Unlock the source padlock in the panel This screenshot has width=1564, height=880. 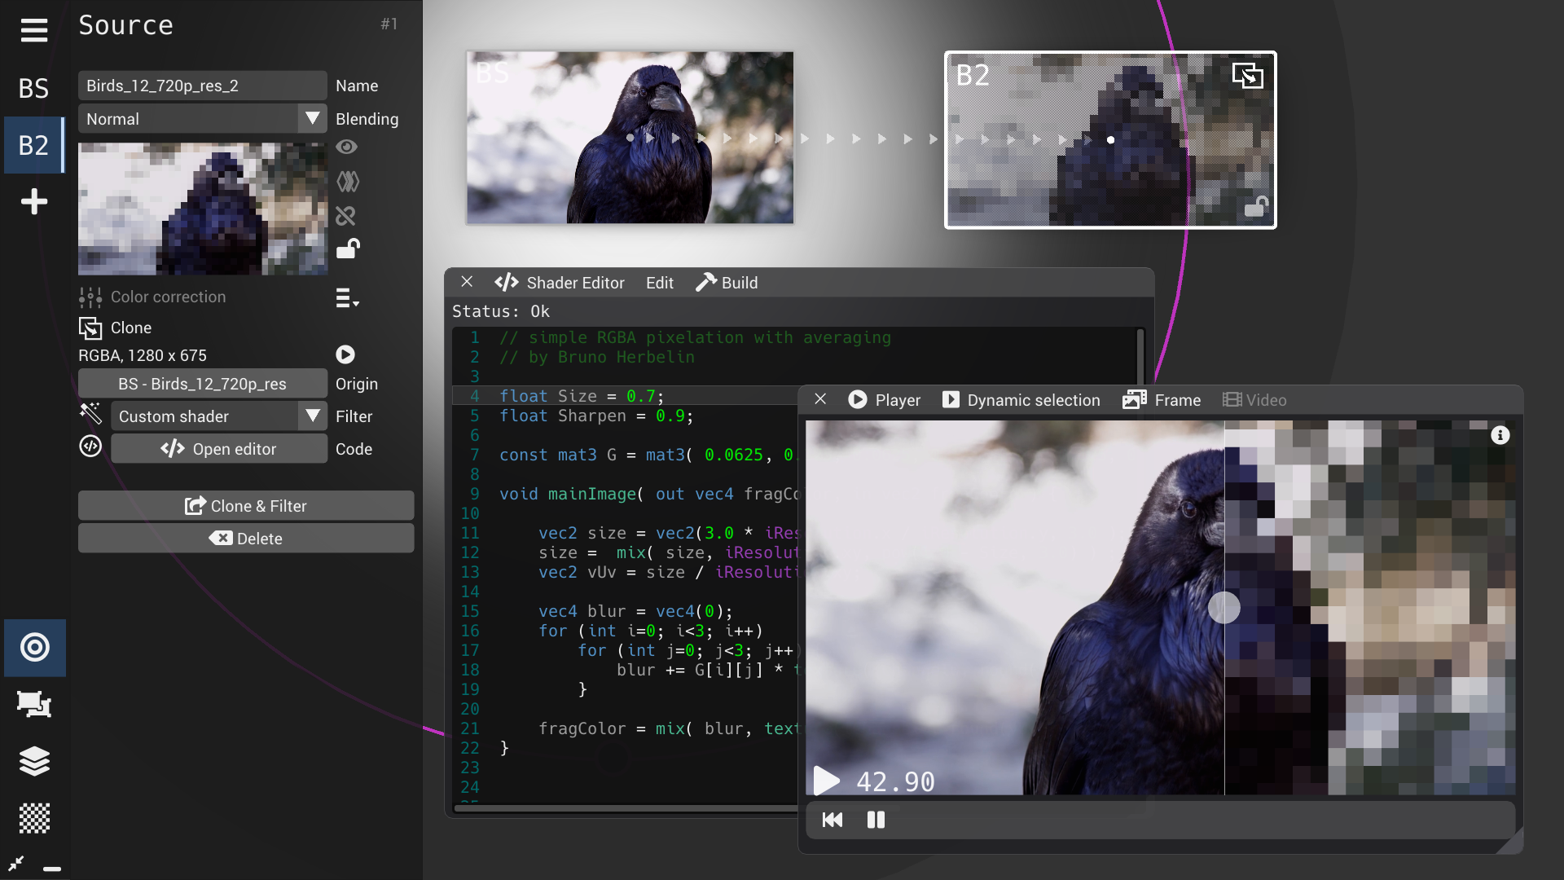coord(348,249)
